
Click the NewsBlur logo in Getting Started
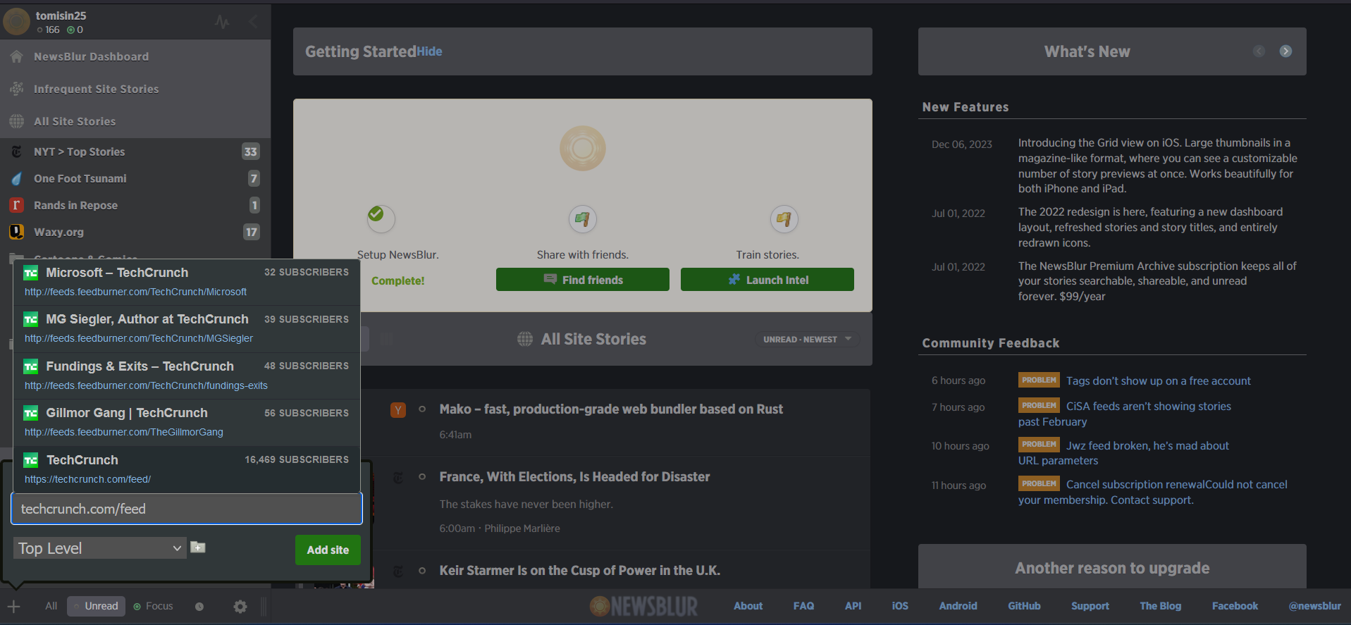pos(583,148)
